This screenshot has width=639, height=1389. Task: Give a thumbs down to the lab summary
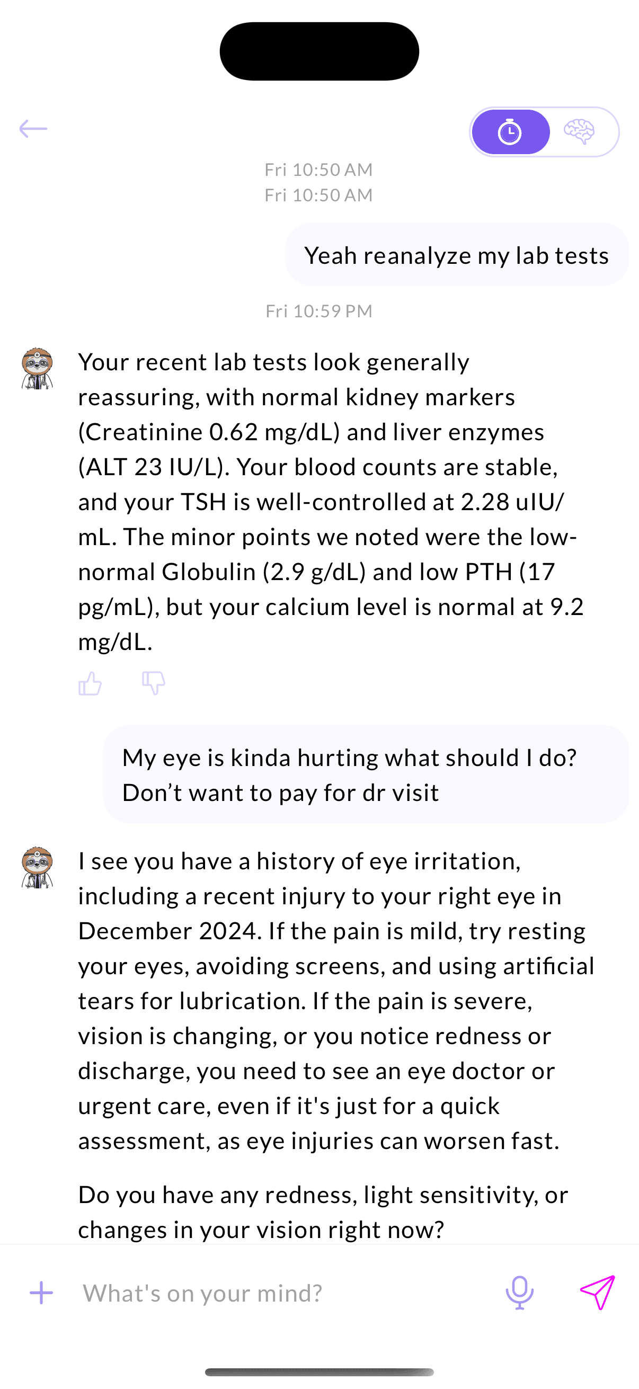pos(154,684)
